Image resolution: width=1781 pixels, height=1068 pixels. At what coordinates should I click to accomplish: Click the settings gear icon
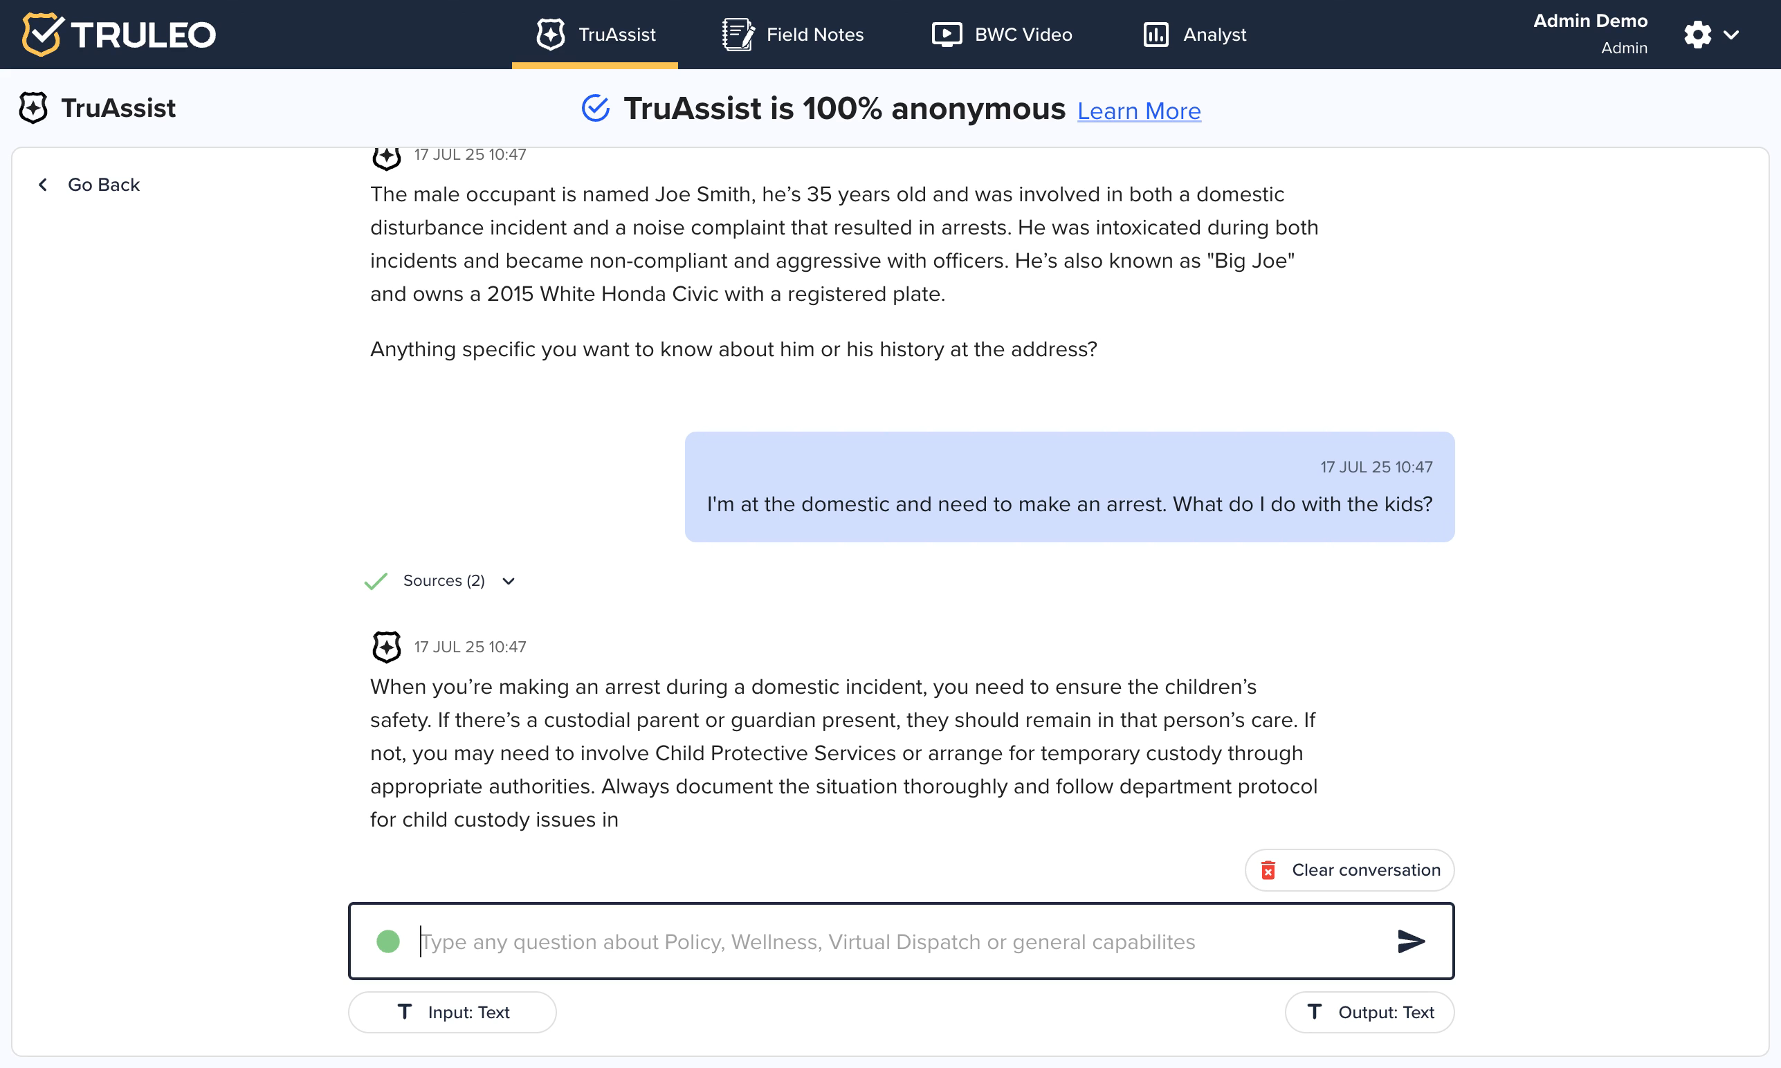[1697, 35]
